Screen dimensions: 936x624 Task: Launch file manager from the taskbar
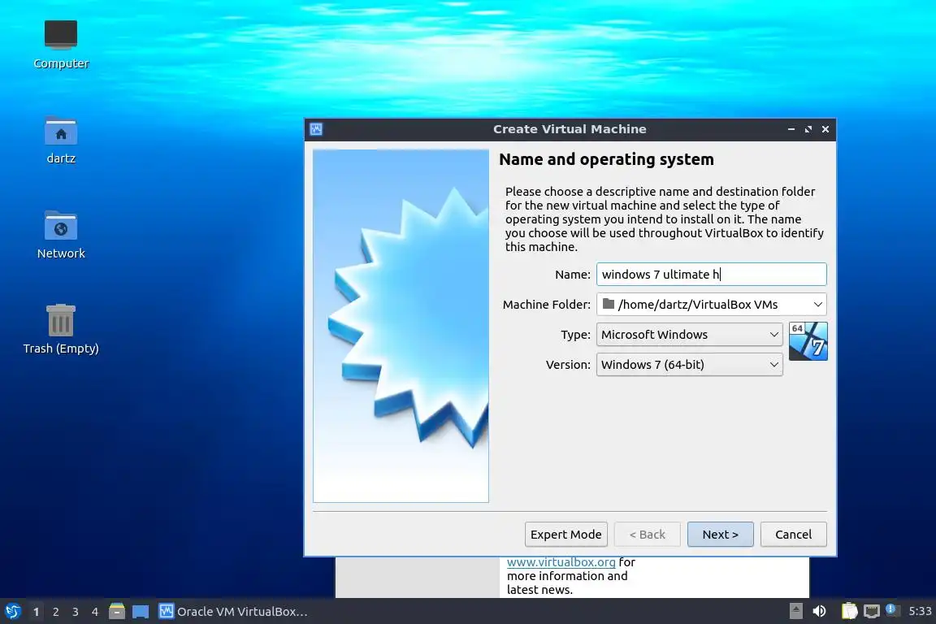pyautogui.click(x=117, y=612)
